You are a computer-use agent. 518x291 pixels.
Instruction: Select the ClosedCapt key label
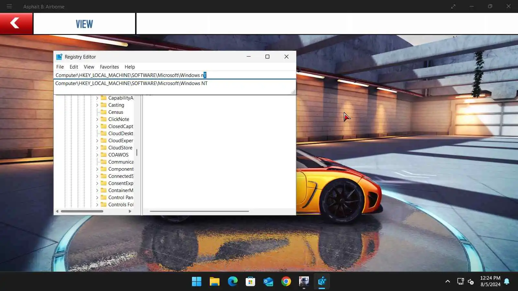click(121, 126)
